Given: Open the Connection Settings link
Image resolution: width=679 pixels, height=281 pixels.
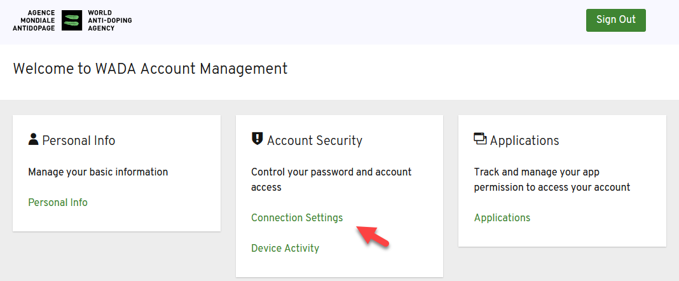Looking at the screenshot, I should [297, 217].
